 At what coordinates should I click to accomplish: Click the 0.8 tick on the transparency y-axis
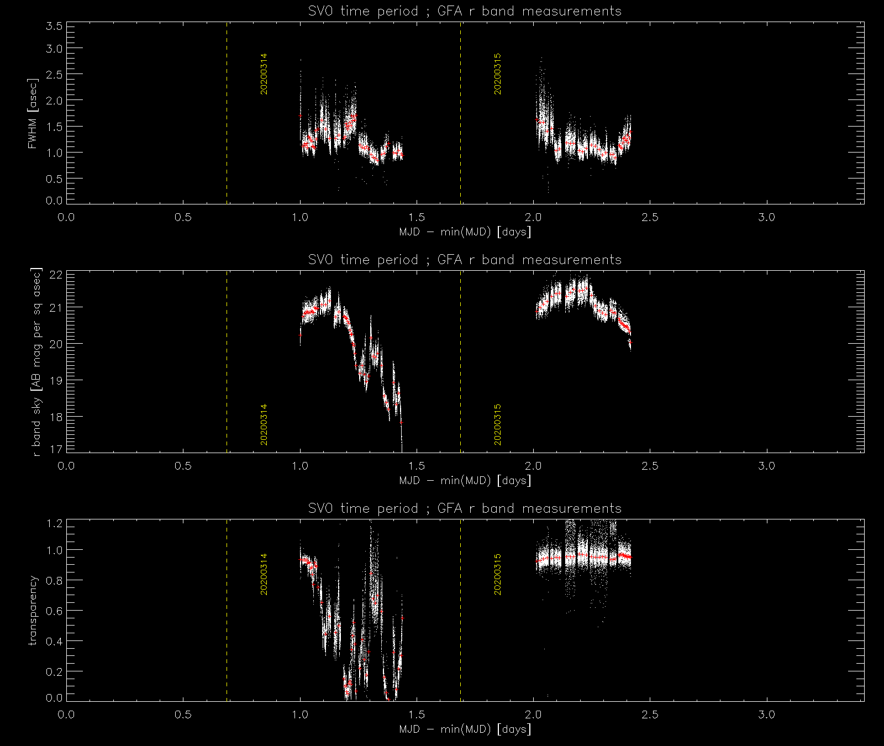point(55,580)
